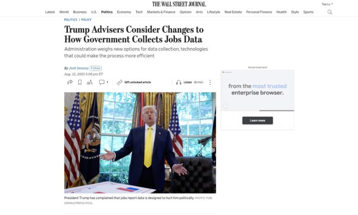Click the gift link chain icon
Screen dimensions: 358x215
120,82
